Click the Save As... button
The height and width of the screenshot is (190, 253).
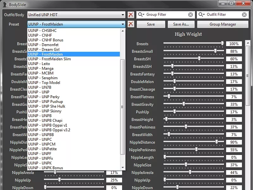(181, 24)
